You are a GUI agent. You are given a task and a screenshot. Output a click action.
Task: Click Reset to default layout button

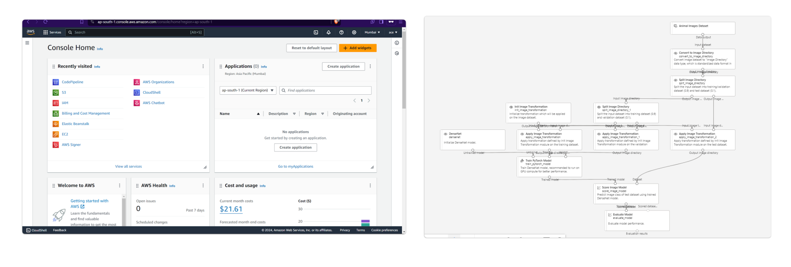pos(311,48)
